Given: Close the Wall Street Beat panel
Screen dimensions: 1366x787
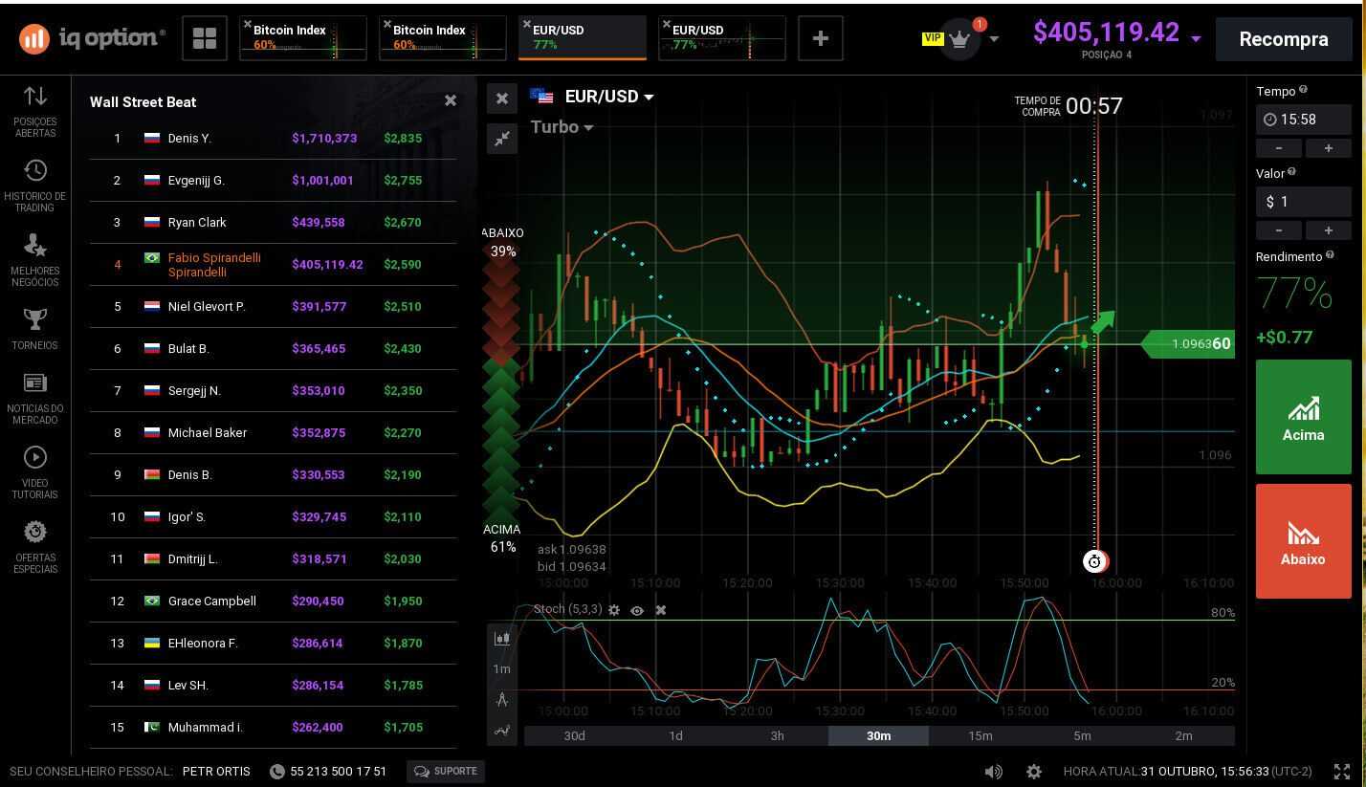Looking at the screenshot, I should [451, 100].
